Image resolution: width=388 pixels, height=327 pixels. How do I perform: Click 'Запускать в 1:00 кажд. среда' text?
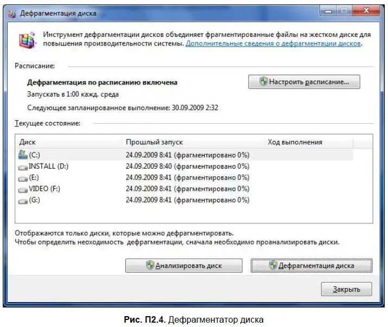click(73, 94)
